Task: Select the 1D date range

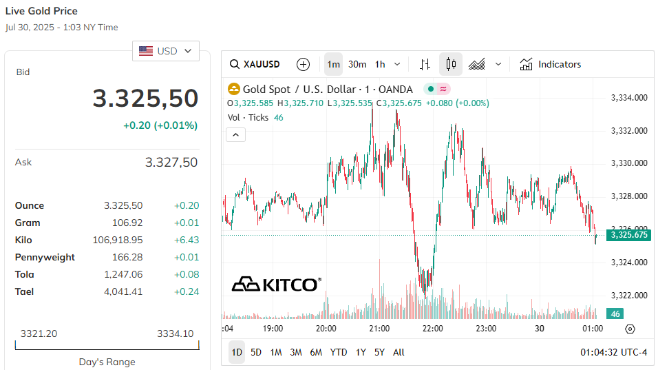Action: (237, 352)
